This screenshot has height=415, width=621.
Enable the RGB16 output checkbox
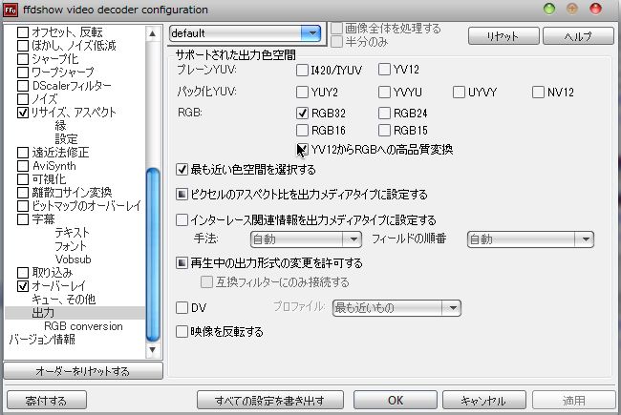tap(302, 130)
